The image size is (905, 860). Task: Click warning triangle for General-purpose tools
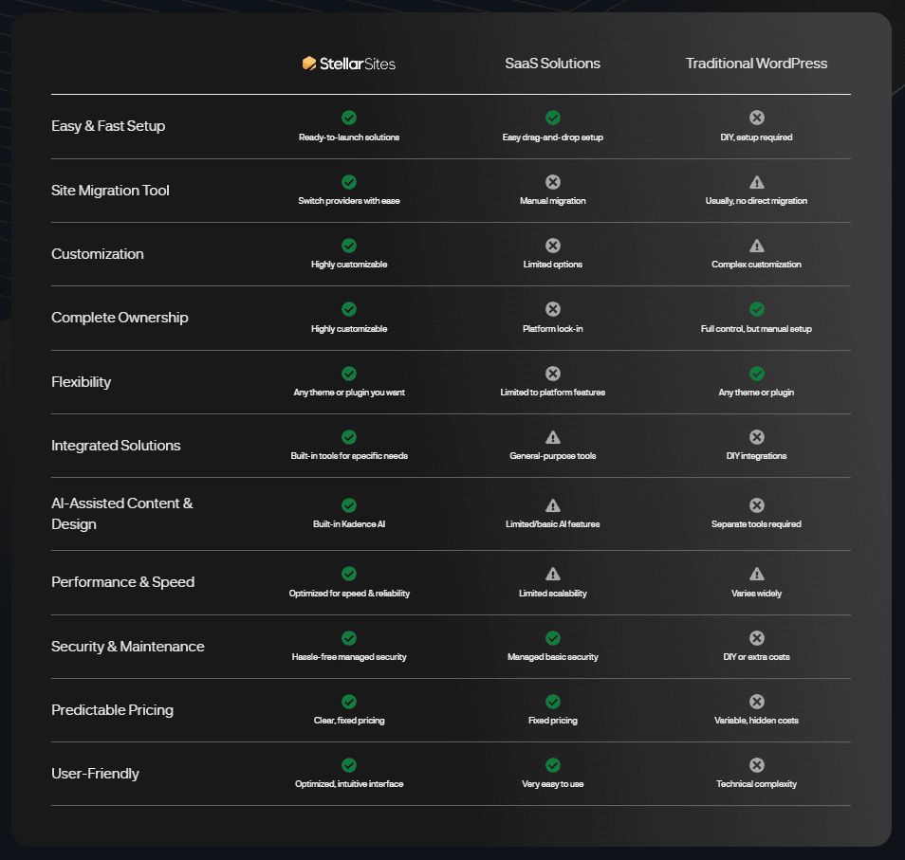(553, 437)
